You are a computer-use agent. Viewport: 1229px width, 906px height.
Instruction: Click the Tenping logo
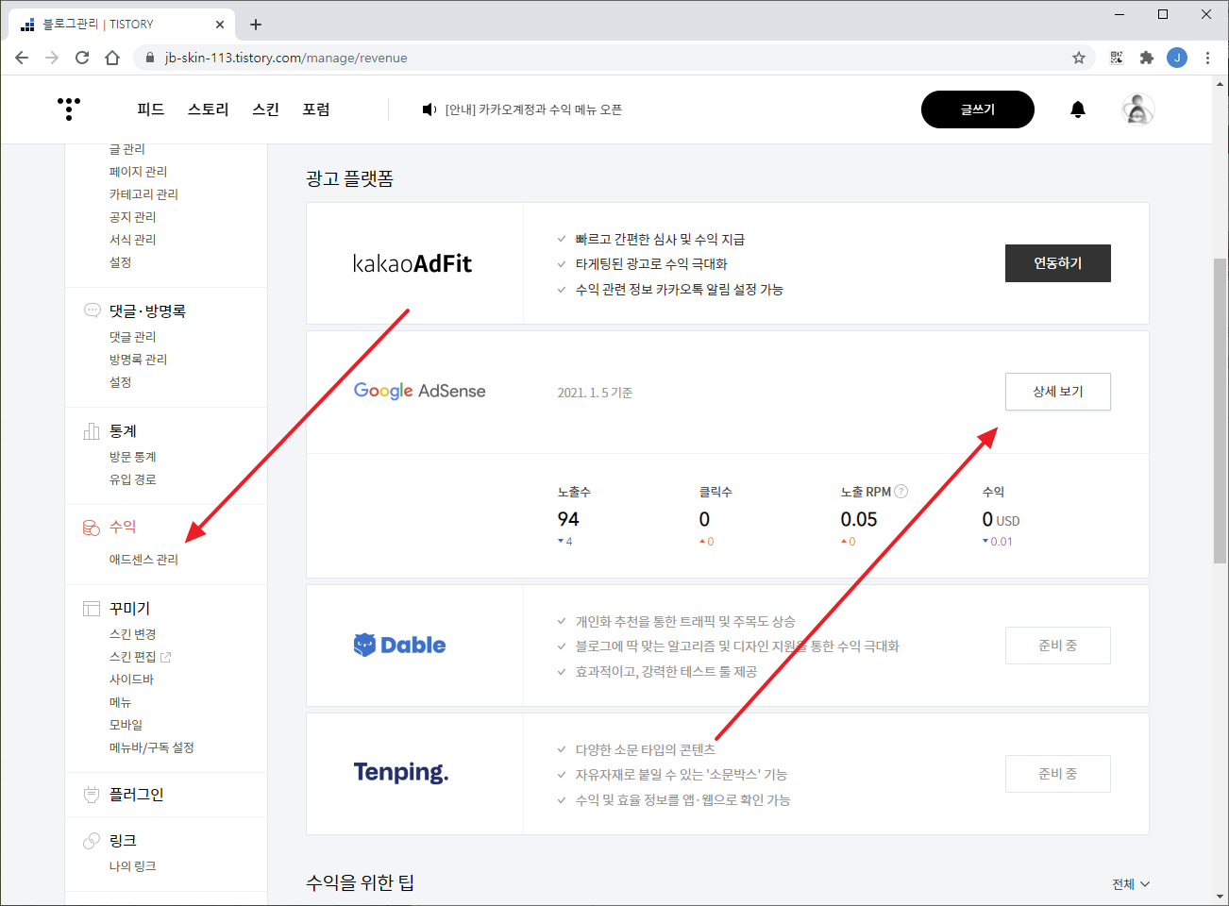point(401,773)
